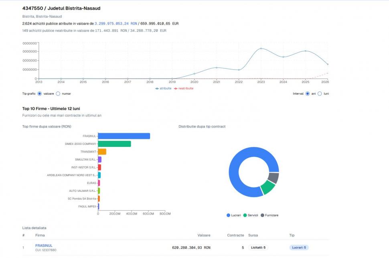Viewport: 389px width, 258px height.
Task: Click the Furnizare legend entry
Action: pyautogui.click(x=271, y=215)
